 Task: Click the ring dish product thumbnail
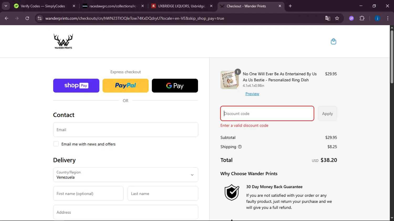click(230, 80)
